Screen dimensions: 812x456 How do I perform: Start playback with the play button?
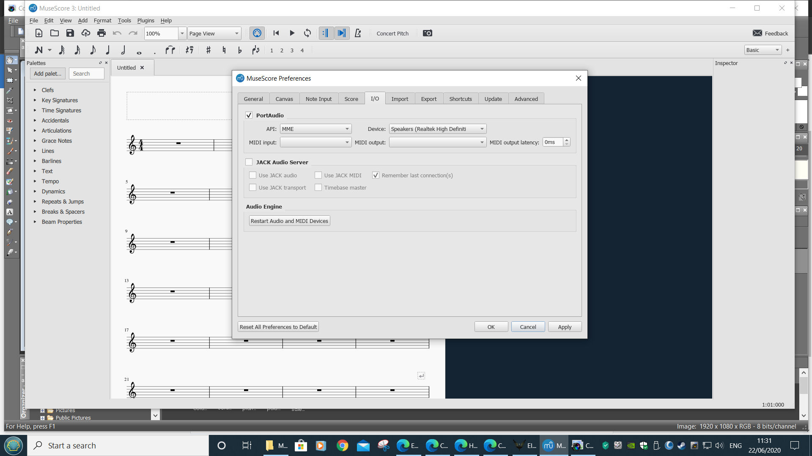(292, 33)
